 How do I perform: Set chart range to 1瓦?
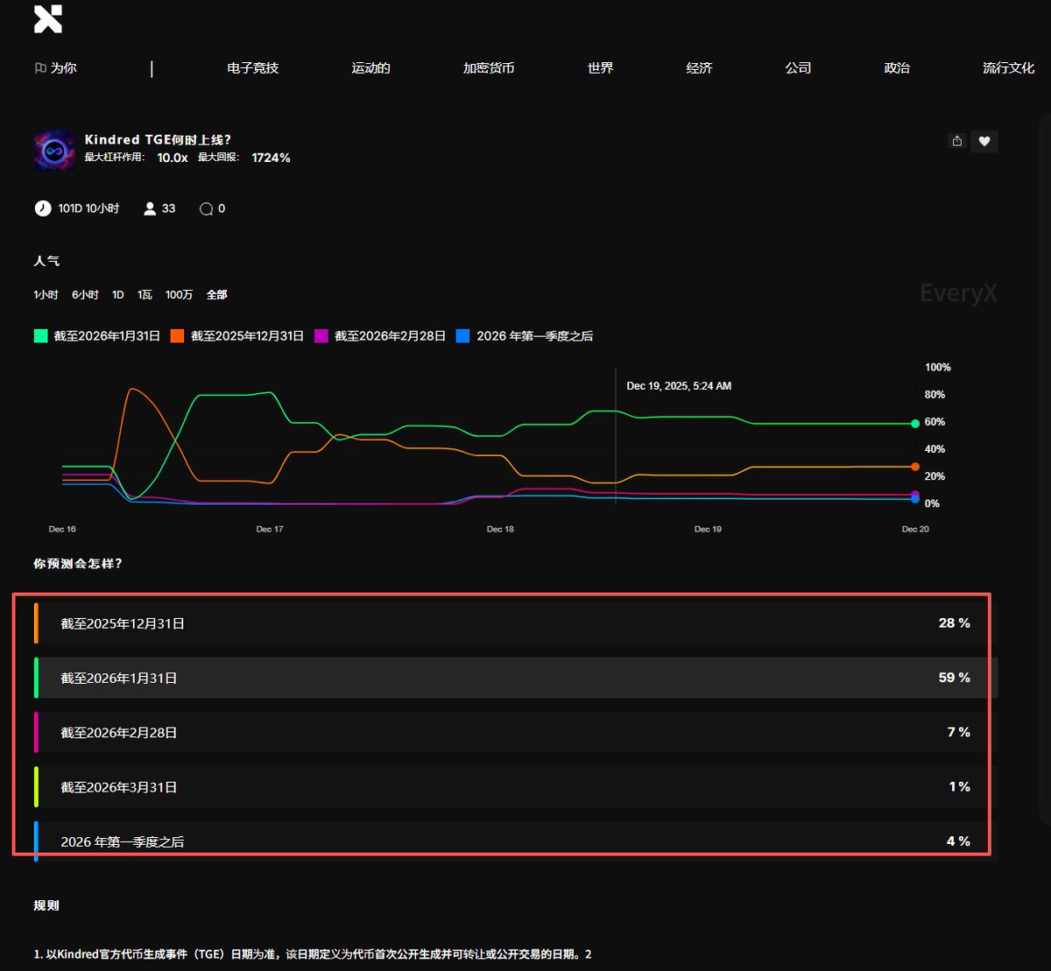[145, 295]
